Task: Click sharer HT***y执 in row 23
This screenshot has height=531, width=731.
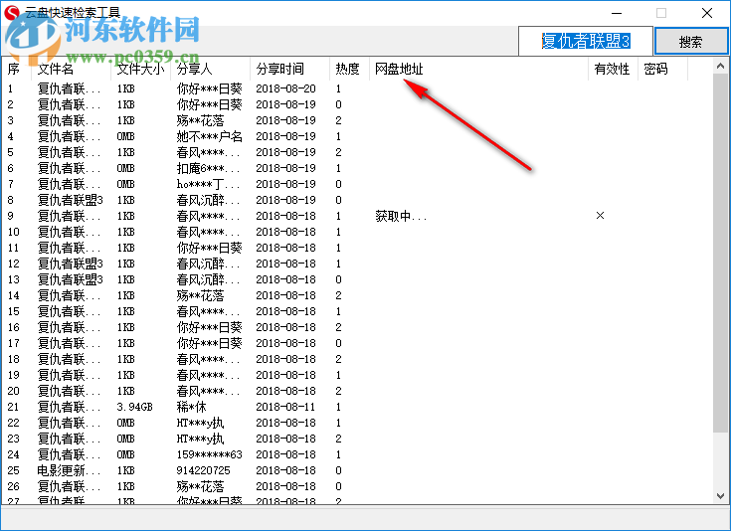Action: click(200, 439)
